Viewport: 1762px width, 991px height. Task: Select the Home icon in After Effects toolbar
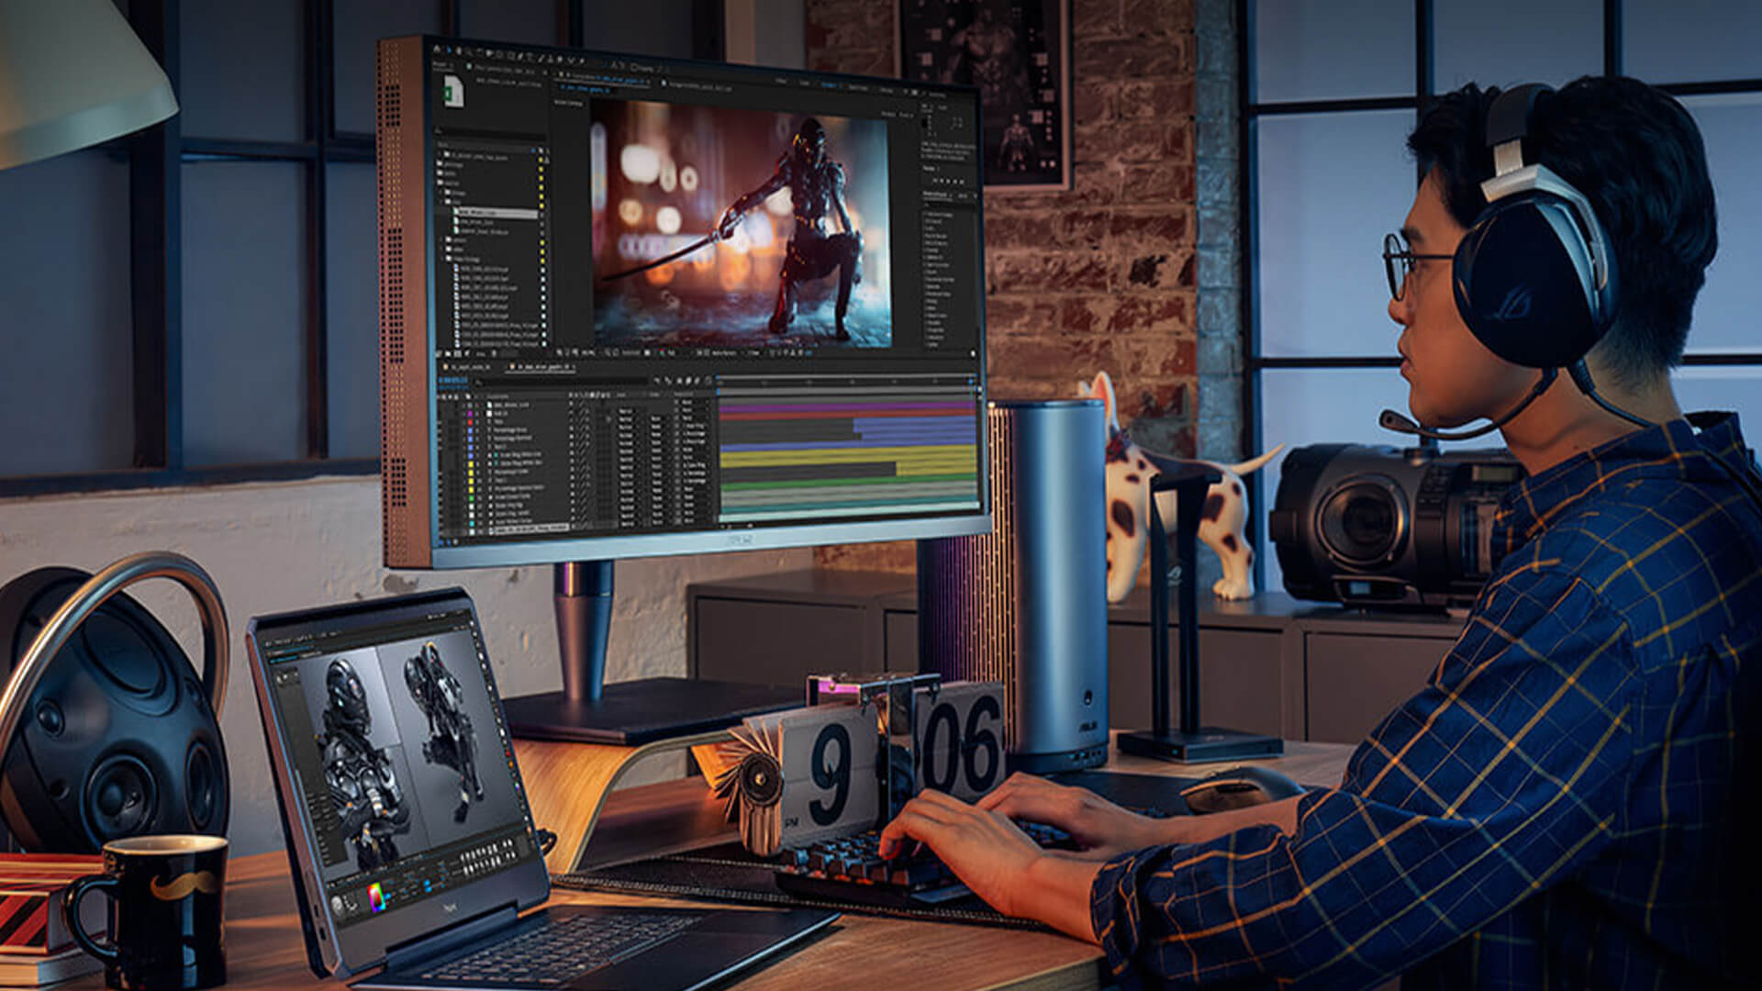(437, 49)
